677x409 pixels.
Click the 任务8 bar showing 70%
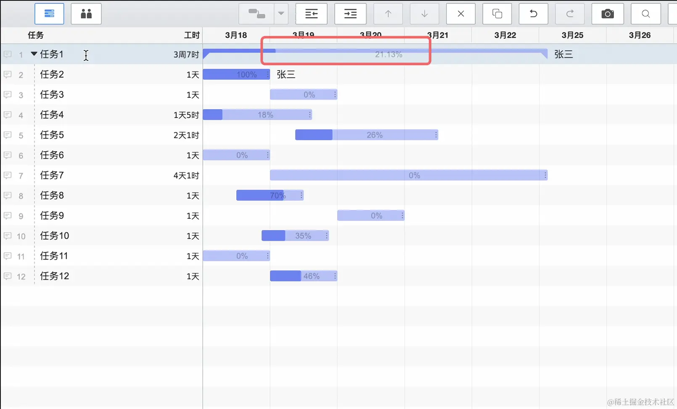270,195
